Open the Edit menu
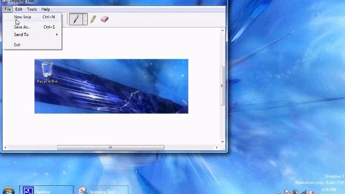This screenshot has height=194, width=345. point(19,9)
